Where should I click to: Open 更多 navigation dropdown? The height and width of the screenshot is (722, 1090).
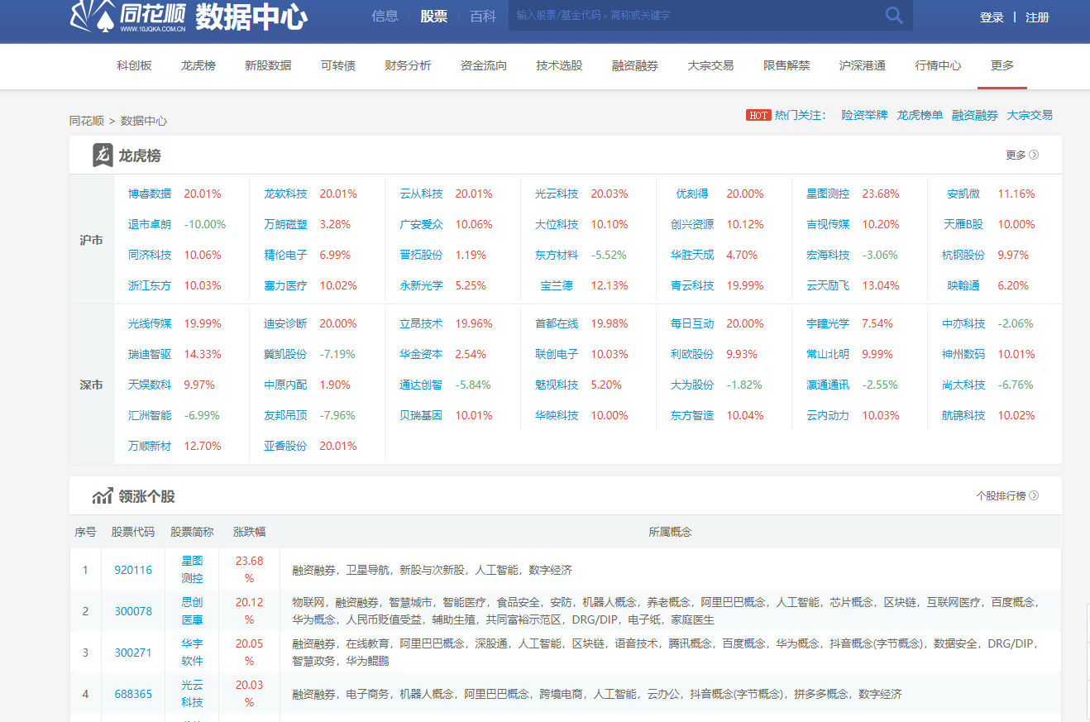[x=1002, y=65]
